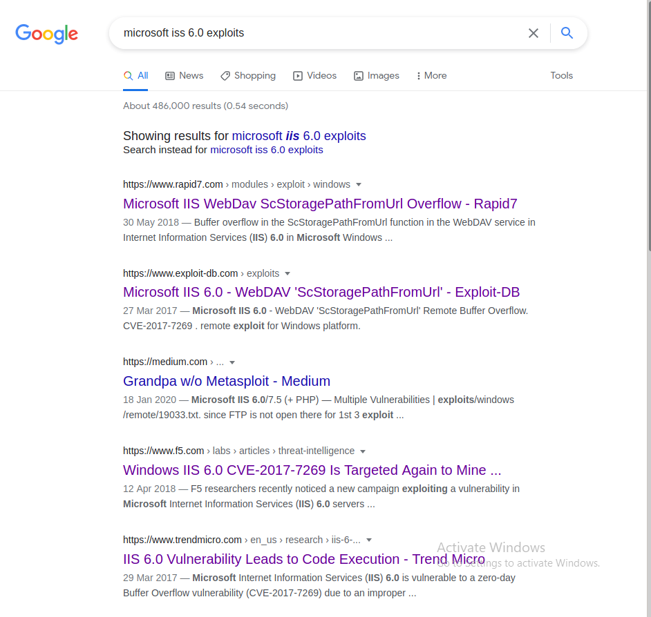Click corrected 'microsoft iis 6.0 exploits' link
Screen dimensions: 651x617
click(299, 136)
